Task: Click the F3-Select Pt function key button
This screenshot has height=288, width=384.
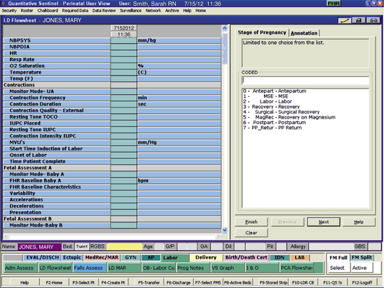Action: point(84,282)
